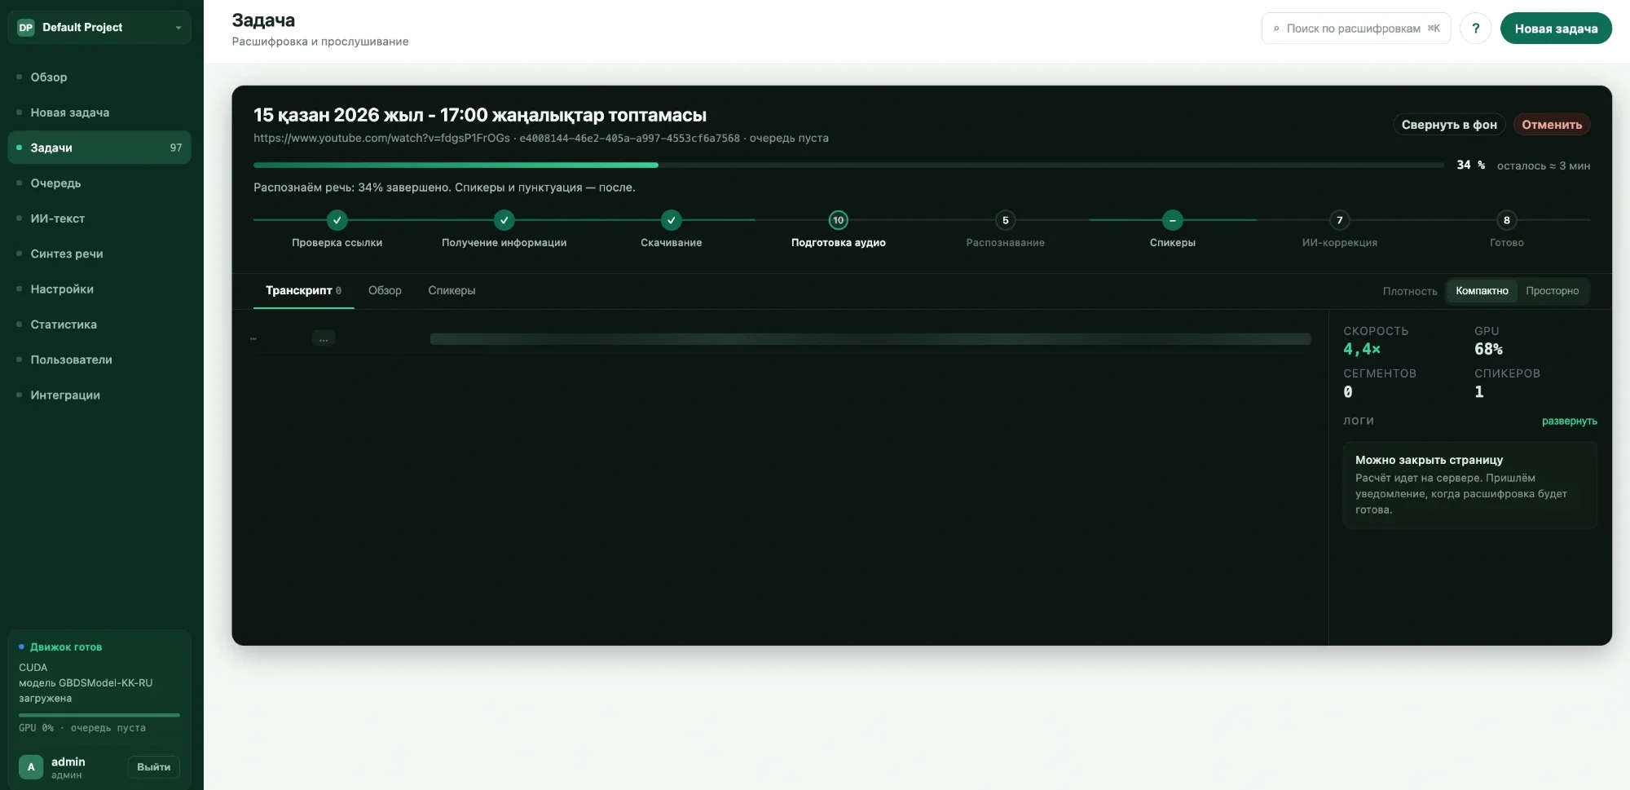Image resolution: width=1630 pixels, height=790 pixels.
Task: Click the Можно закрыть страницу notice
Action: tap(1470, 485)
